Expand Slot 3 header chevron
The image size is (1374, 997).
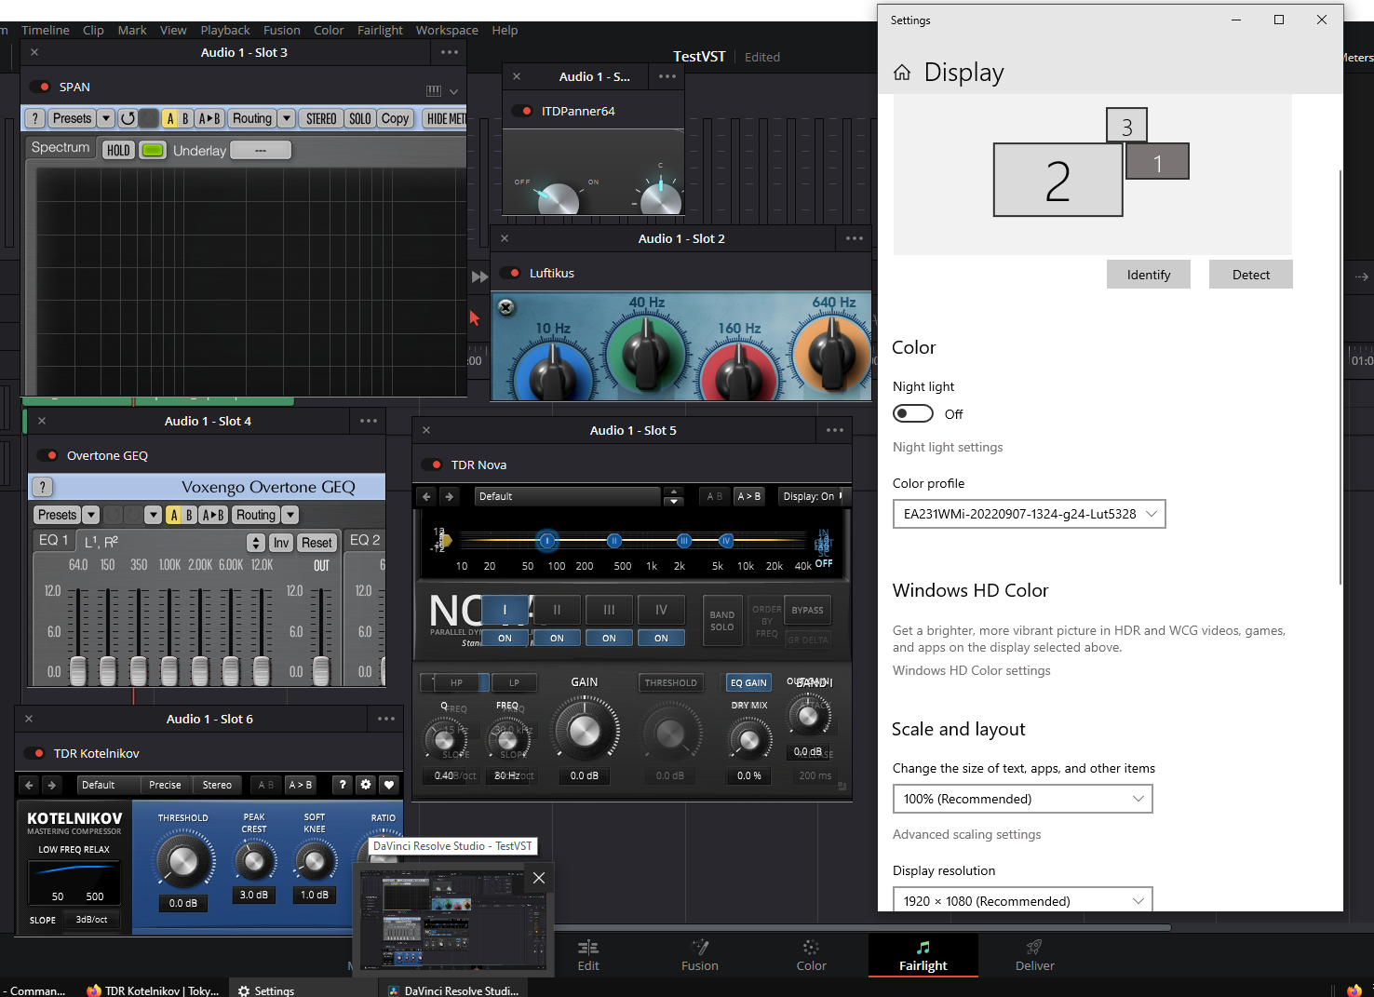tap(453, 91)
